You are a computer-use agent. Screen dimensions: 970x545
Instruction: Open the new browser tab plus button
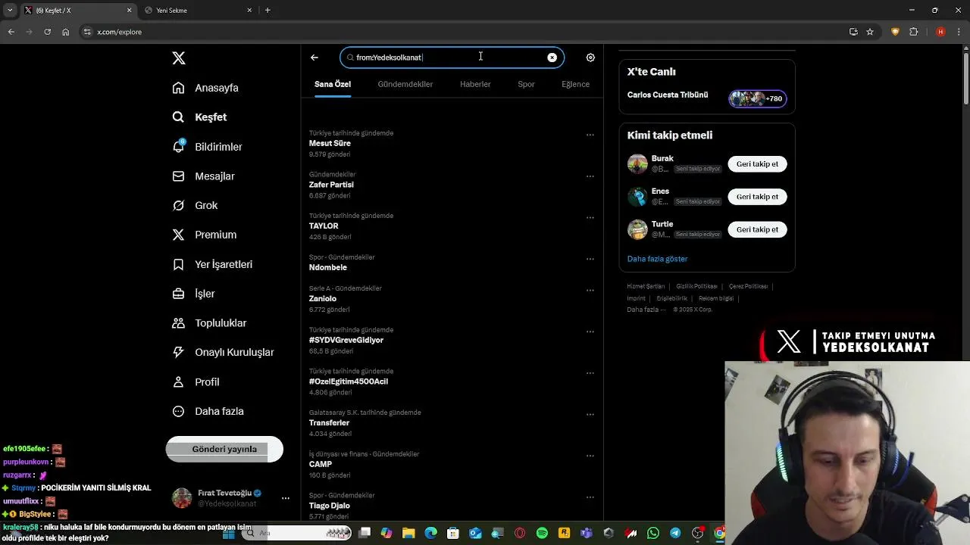tap(268, 11)
